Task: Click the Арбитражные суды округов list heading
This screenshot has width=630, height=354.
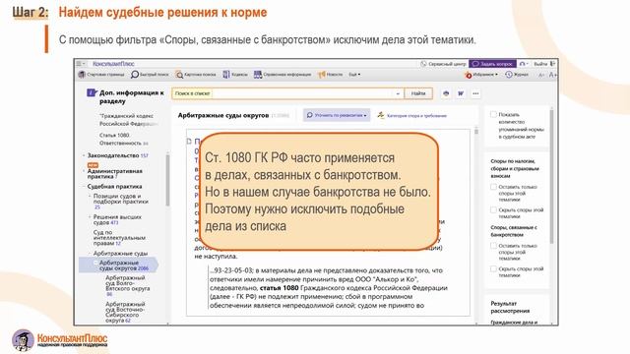Action: (223, 116)
